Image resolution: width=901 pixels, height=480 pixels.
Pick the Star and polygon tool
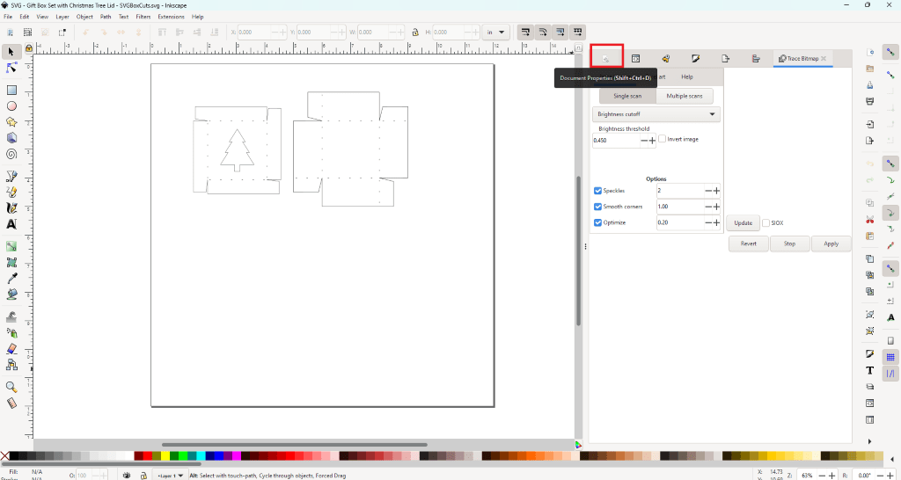11,122
